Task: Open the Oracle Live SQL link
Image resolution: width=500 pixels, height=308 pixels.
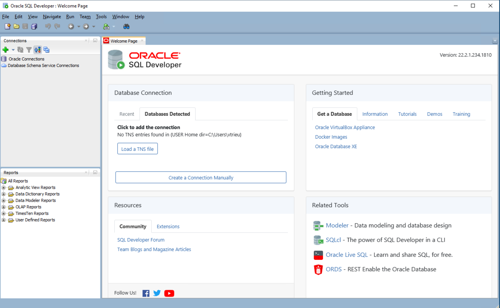Action: click(347, 255)
